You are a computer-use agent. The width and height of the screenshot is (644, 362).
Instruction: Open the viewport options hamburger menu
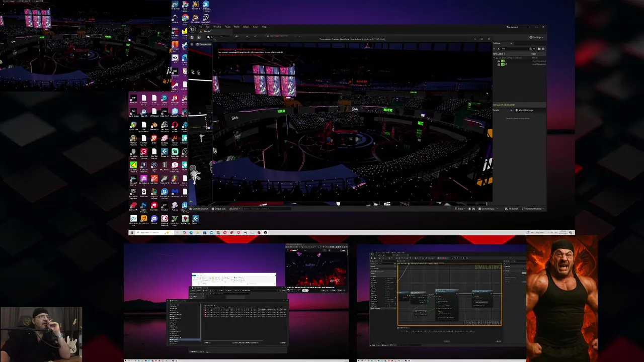(x=192, y=44)
